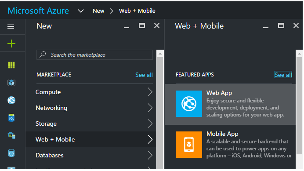The width and height of the screenshot is (304, 171).
Task: Open the Web + Mobile category
Action: [x=91, y=139]
